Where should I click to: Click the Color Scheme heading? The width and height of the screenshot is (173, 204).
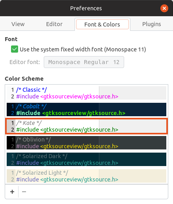pos(24,79)
